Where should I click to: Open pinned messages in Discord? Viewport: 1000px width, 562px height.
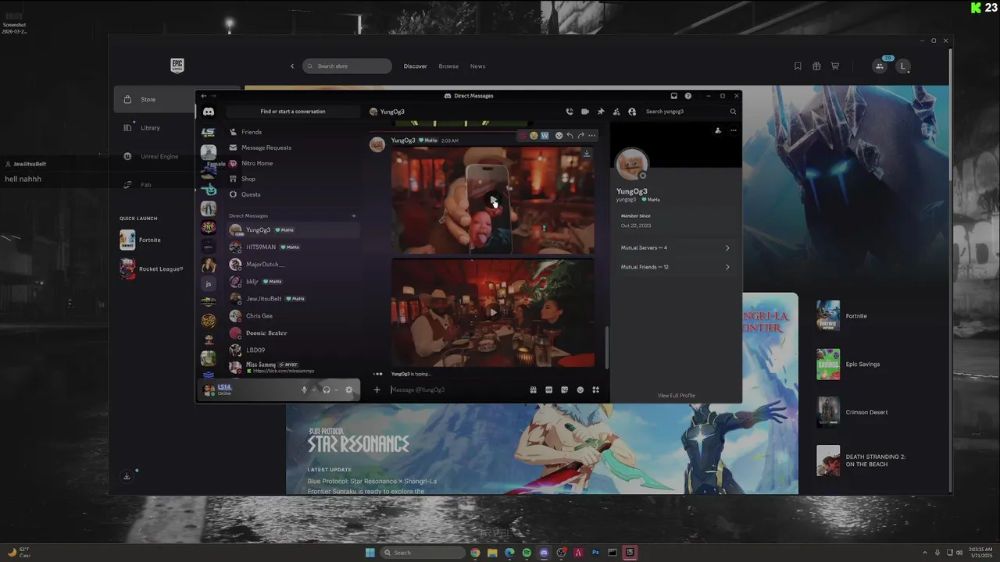click(x=601, y=112)
